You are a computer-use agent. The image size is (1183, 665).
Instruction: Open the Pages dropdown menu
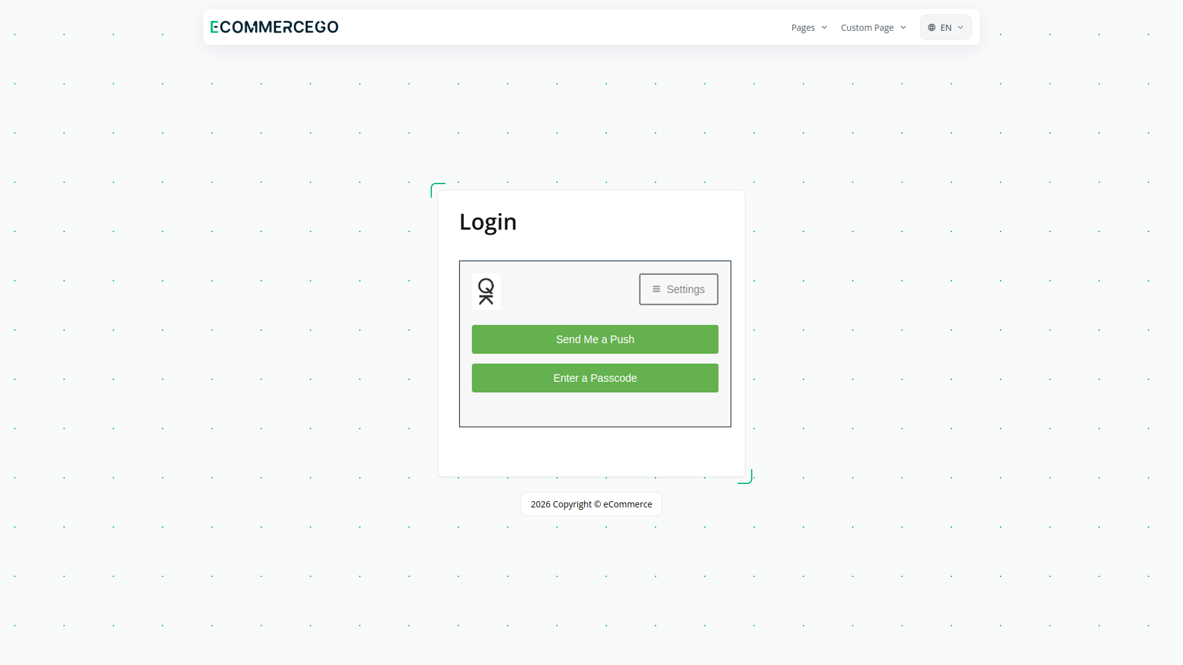(809, 28)
